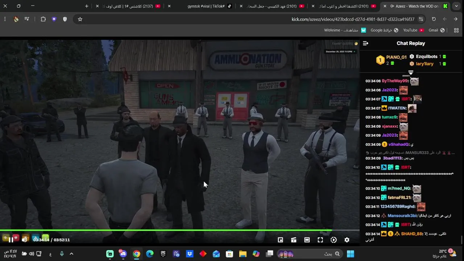The height and width of the screenshot is (261, 464).
Task: Open Microsoft Edge from the taskbar
Action: tap(150, 254)
